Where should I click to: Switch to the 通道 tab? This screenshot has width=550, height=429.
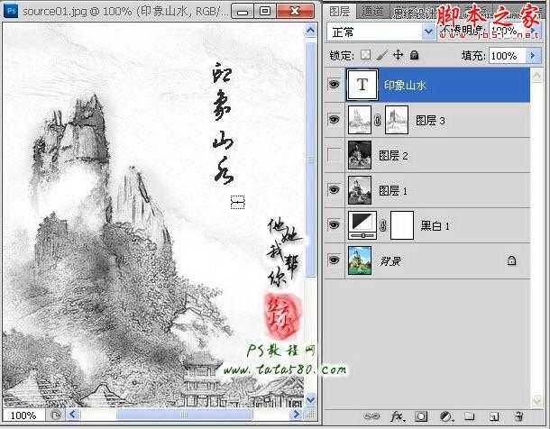372,12
